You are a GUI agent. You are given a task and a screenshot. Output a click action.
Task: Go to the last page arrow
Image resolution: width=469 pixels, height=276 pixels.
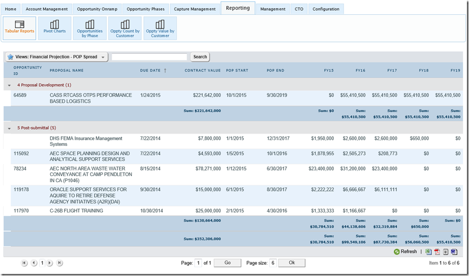tap(59, 263)
